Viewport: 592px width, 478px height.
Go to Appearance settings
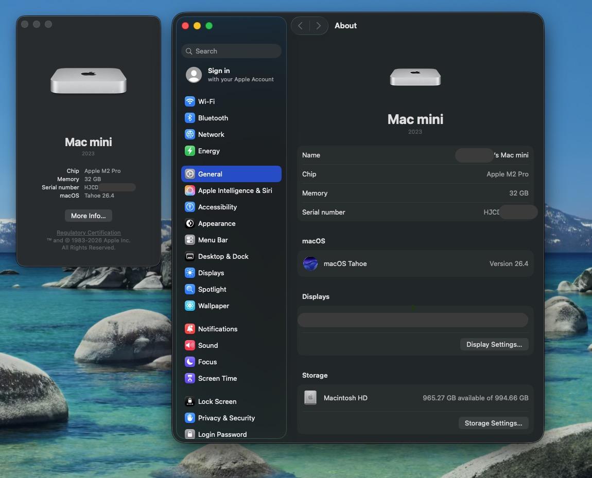click(216, 223)
